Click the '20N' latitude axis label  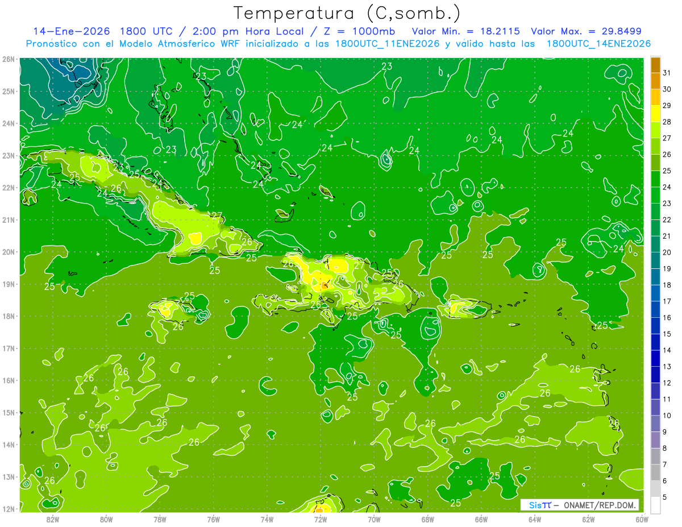tap(8, 252)
